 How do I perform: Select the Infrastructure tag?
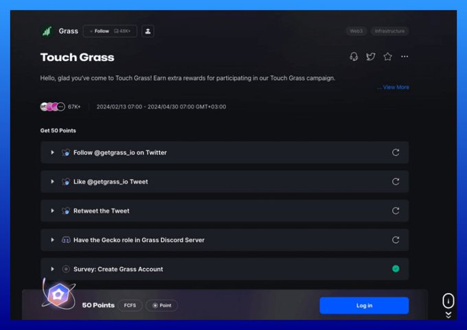389,31
